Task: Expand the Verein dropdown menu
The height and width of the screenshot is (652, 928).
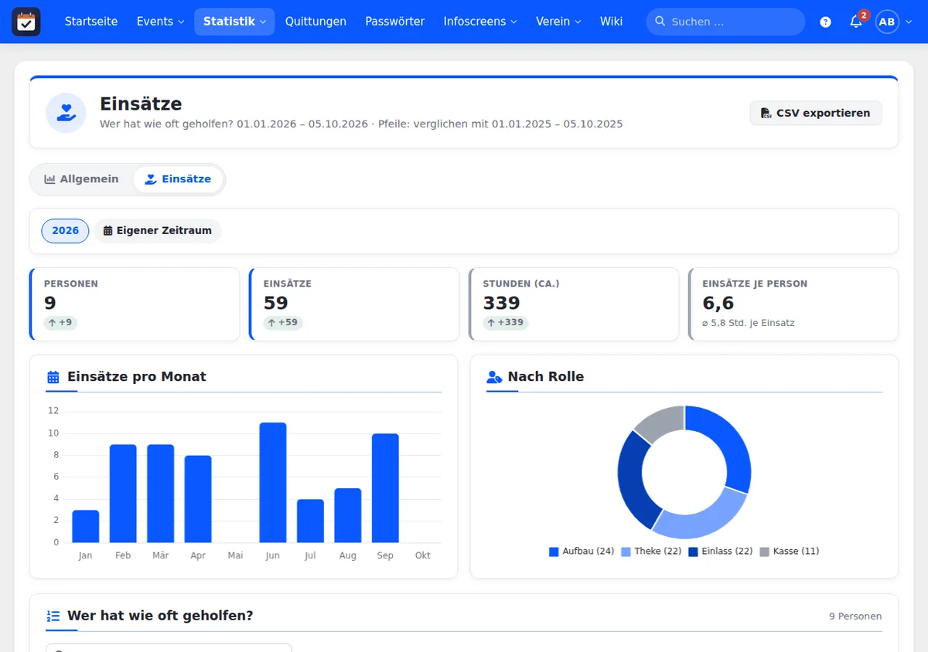Action: [558, 22]
